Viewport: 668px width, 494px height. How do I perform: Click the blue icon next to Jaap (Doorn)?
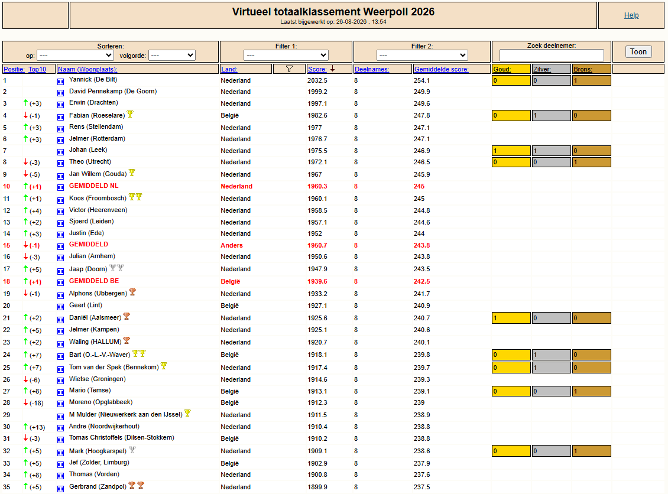[60, 271]
